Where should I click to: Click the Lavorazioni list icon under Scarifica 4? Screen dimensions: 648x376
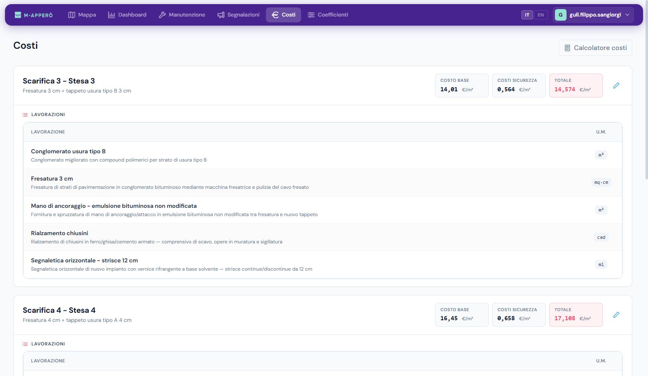click(25, 344)
